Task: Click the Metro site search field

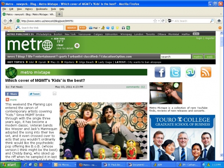Action: (x=175, y=57)
